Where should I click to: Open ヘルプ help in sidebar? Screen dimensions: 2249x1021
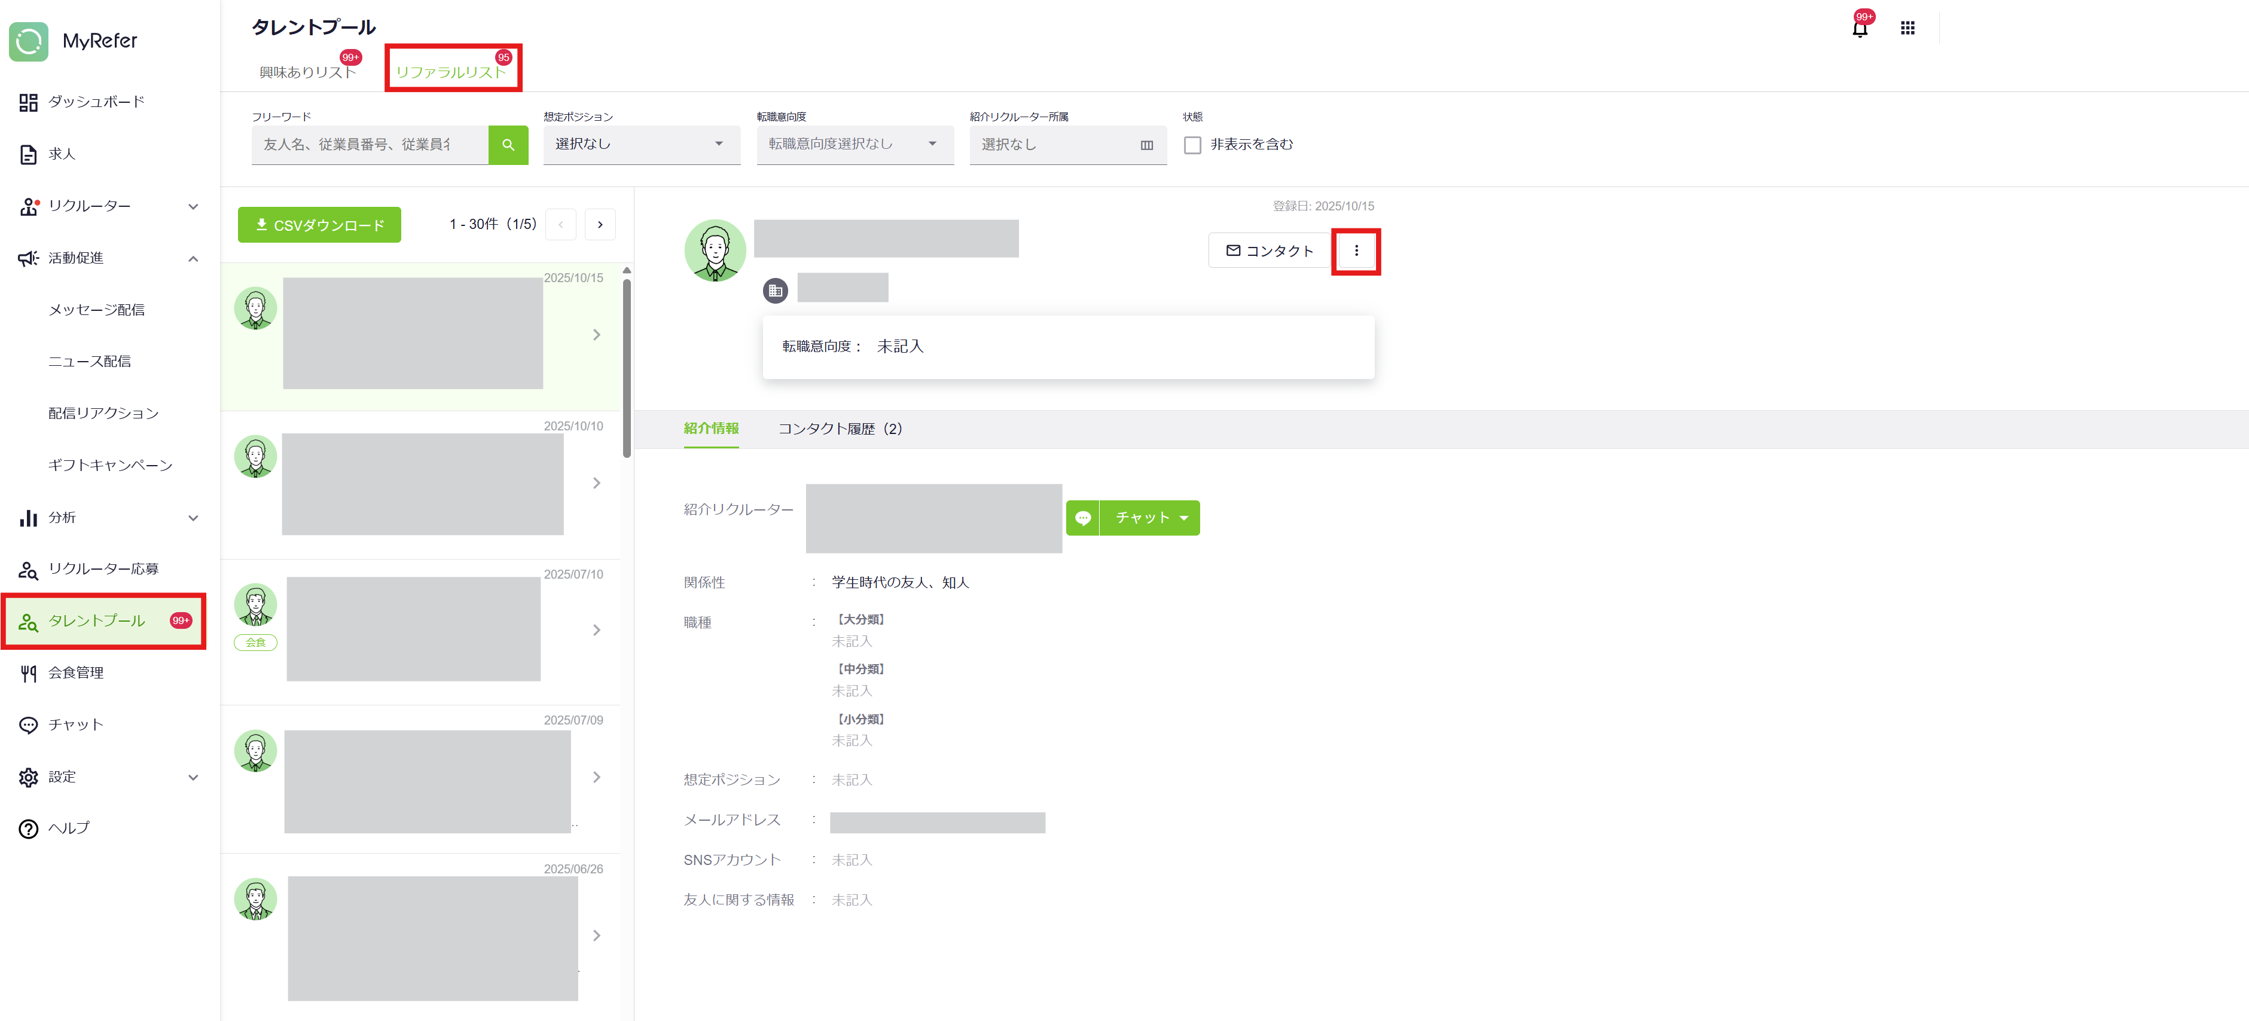click(68, 828)
